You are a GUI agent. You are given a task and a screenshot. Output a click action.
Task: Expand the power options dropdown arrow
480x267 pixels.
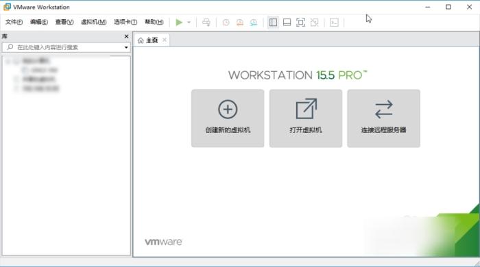tap(189, 23)
